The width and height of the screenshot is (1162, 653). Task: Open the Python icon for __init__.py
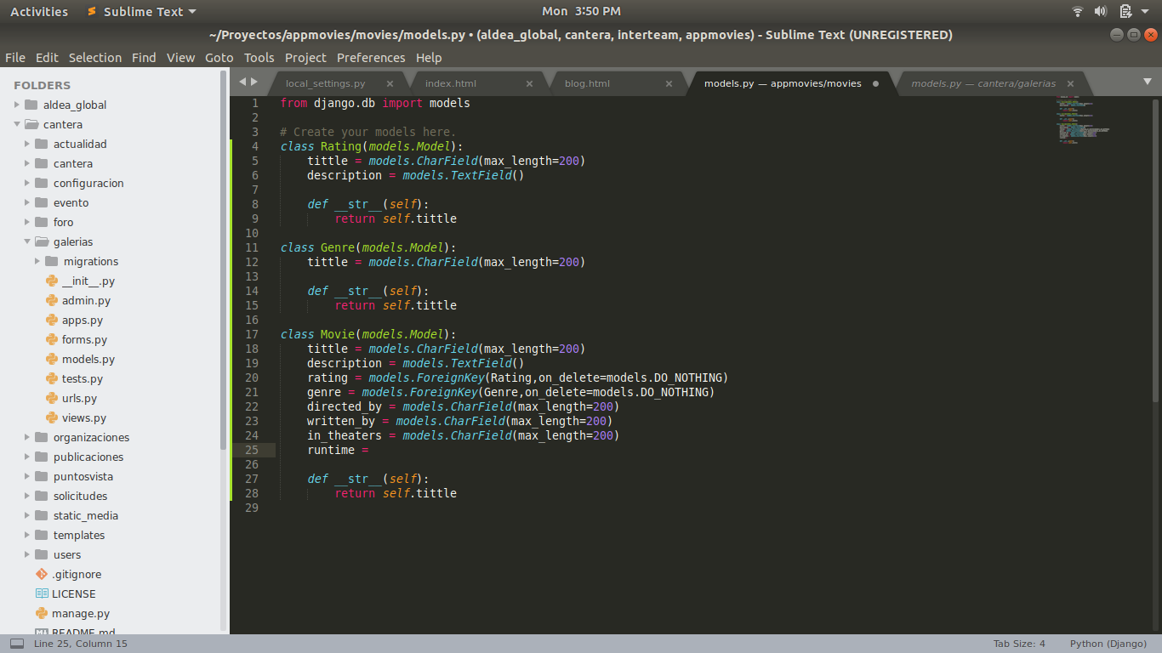coord(52,281)
